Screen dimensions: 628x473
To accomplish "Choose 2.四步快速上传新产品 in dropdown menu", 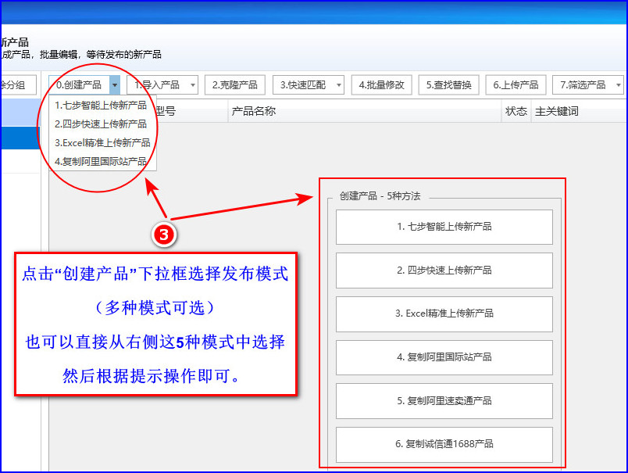I will pyautogui.click(x=102, y=124).
